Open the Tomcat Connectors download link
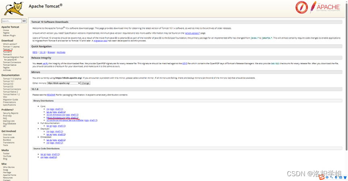 (x=12, y=63)
